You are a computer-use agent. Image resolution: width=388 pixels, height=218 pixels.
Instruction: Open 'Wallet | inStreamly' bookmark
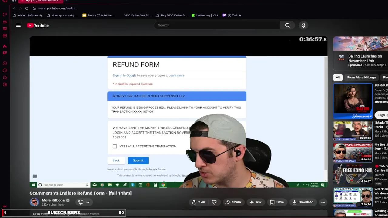[28, 15]
